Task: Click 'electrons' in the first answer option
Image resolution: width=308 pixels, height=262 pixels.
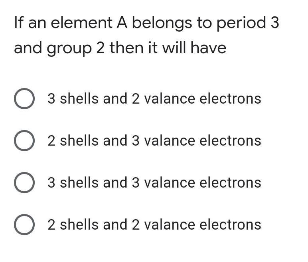Action: 231,98
